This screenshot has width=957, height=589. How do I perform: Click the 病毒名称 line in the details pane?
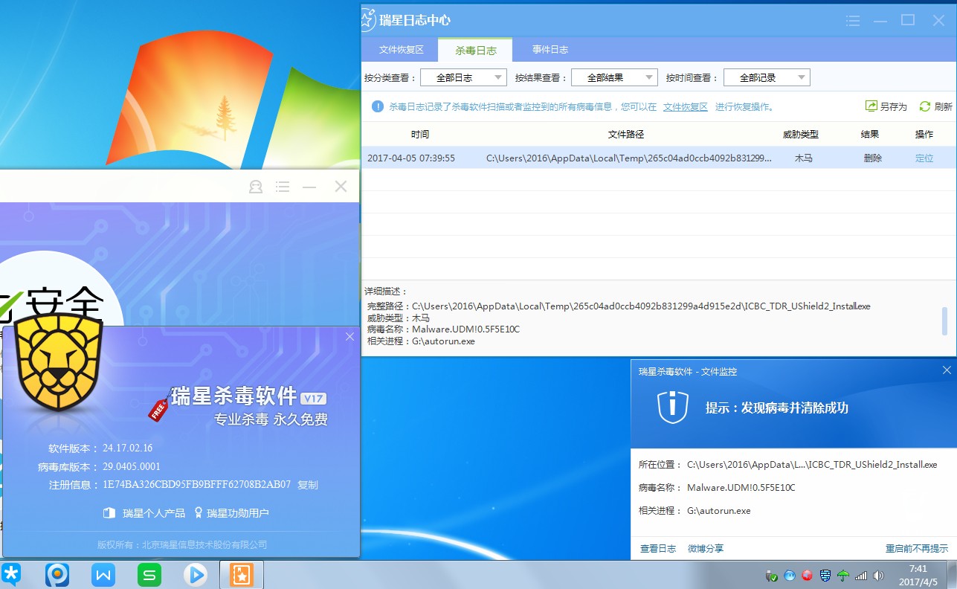tap(443, 329)
